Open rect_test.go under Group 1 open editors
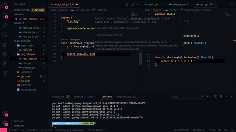This screenshot has height=132, width=236. tap(29, 19)
